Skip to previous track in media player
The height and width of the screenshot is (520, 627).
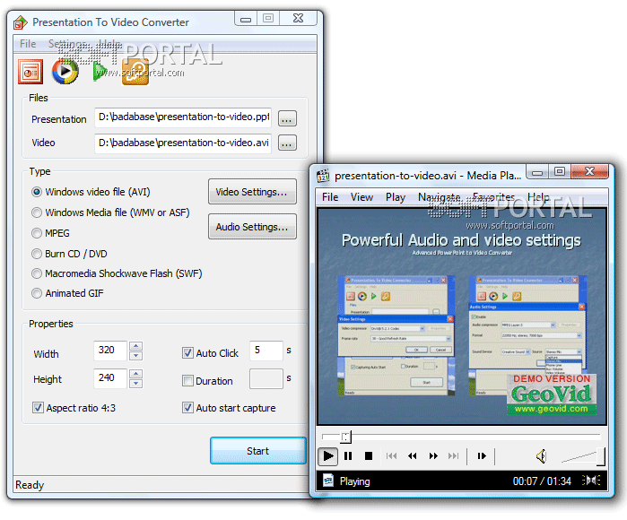click(391, 456)
